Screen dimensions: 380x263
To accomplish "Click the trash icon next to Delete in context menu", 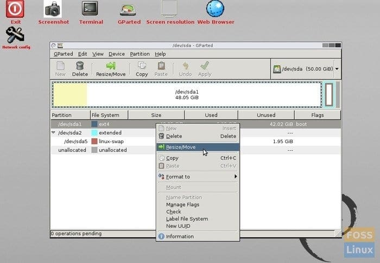I will [x=161, y=136].
